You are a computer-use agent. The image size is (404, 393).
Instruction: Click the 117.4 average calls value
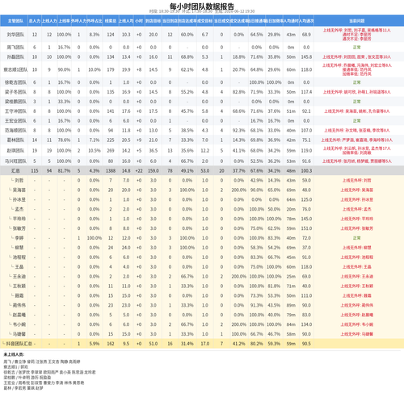[306, 92]
